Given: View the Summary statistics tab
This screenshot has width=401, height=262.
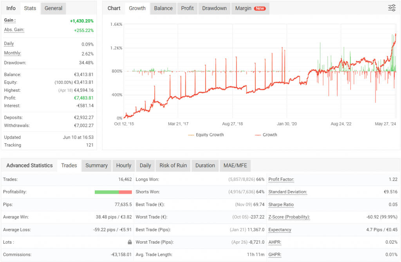Looking at the screenshot, I should 96,166.
